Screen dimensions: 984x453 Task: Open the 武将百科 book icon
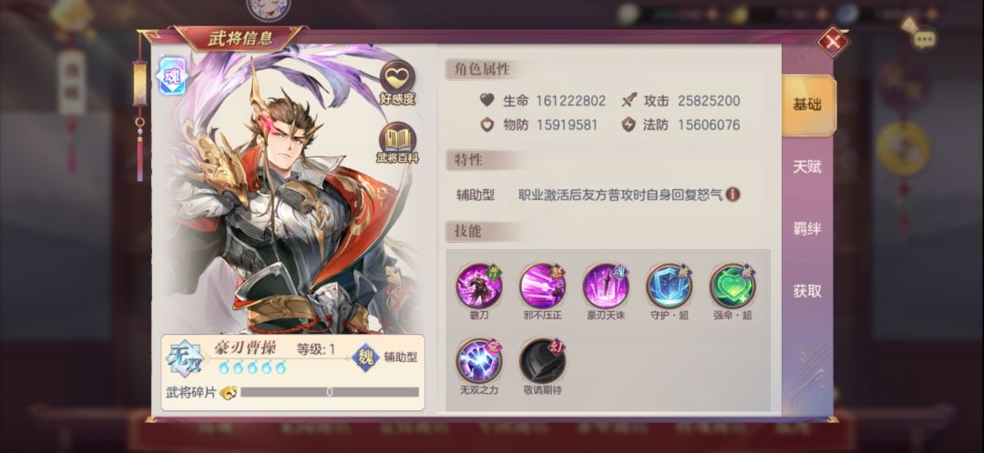(397, 139)
